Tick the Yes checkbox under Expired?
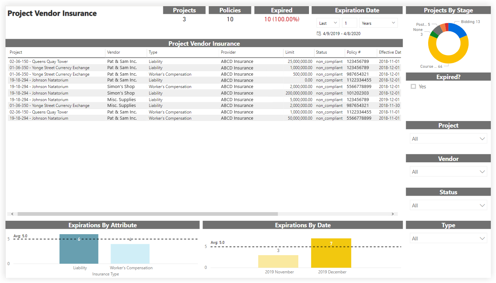This screenshot has height=283, width=496. [x=413, y=87]
